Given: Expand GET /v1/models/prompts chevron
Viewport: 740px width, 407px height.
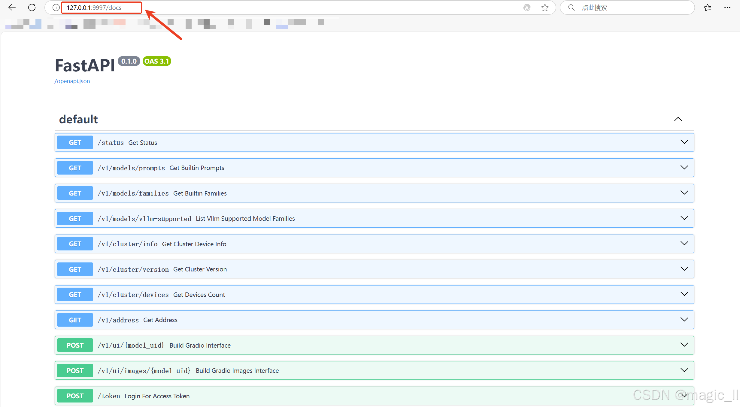Looking at the screenshot, I should pyautogui.click(x=684, y=167).
